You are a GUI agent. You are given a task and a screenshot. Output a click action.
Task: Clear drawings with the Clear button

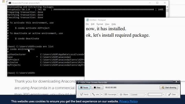tap(172, 94)
